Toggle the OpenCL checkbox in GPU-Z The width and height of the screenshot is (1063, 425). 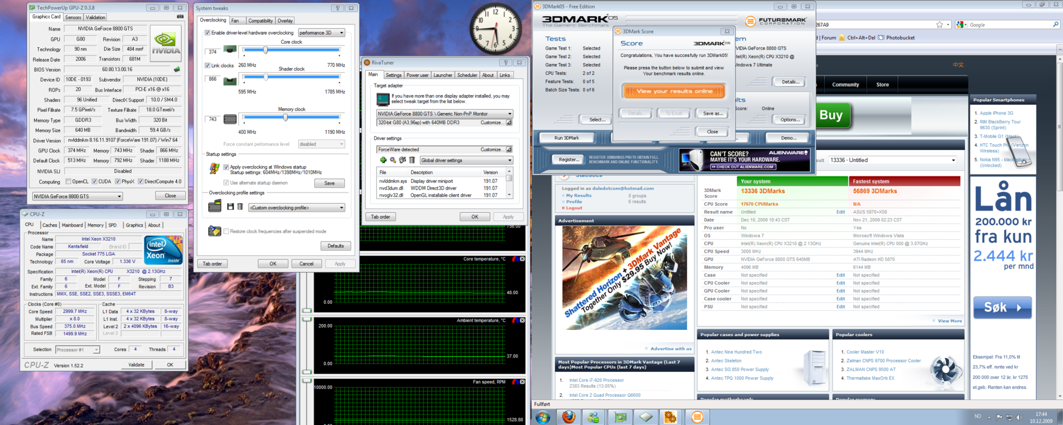click(x=68, y=182)
